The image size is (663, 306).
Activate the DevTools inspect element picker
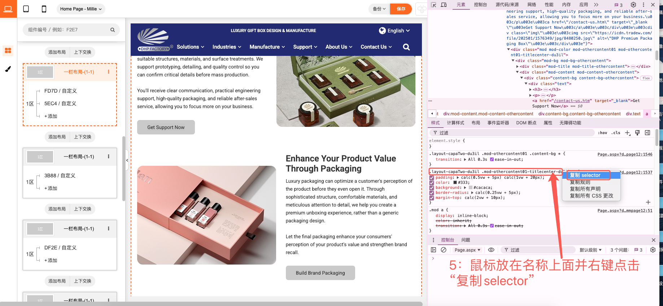coord(433,5)
